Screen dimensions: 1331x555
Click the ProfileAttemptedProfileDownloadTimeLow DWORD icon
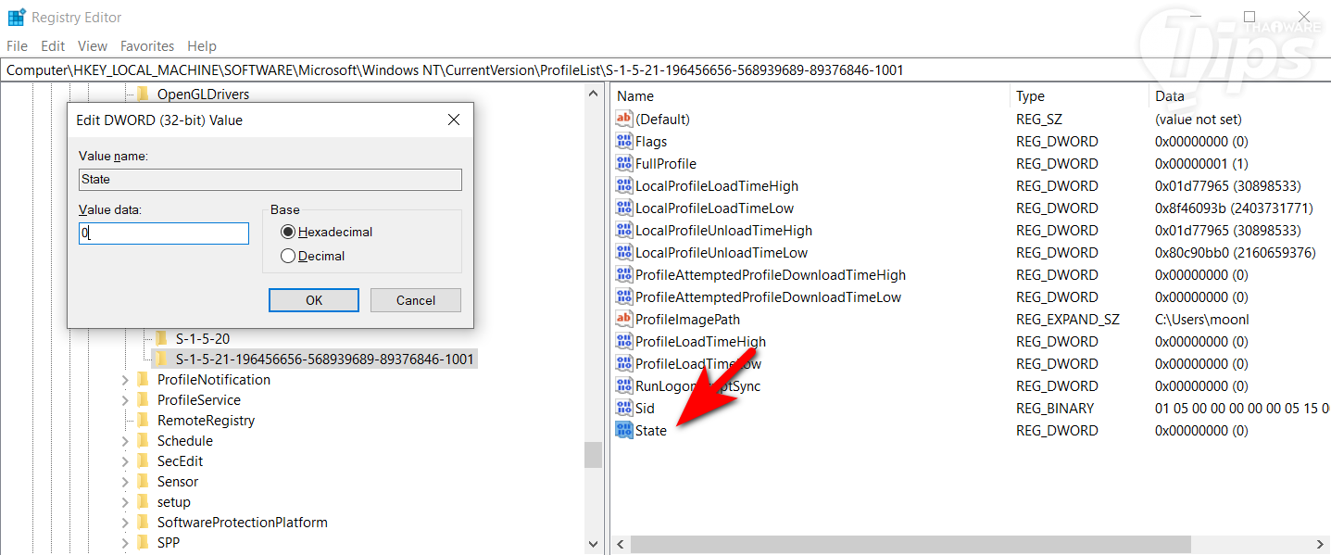pyautogui.click(x=624, y=296)
